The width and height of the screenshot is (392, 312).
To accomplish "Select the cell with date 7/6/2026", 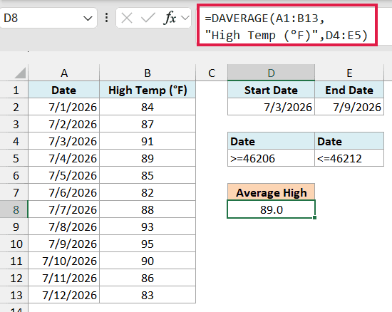I will tap(64, 192).
